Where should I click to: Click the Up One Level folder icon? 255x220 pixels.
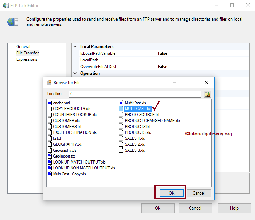coord(207,94)
